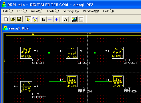Image resolution: width=141 pixels, height=103 pixels.
Task: Select the IIR CHBLPF filter block U_4
Action: coord(72,53)
